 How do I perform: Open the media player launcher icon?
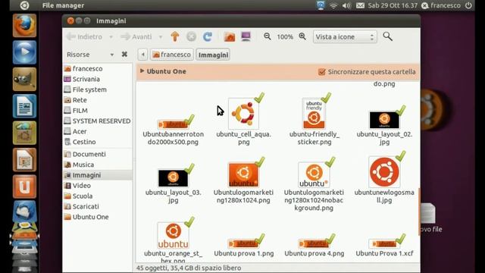pyautogui.click(x=24, y=52)
